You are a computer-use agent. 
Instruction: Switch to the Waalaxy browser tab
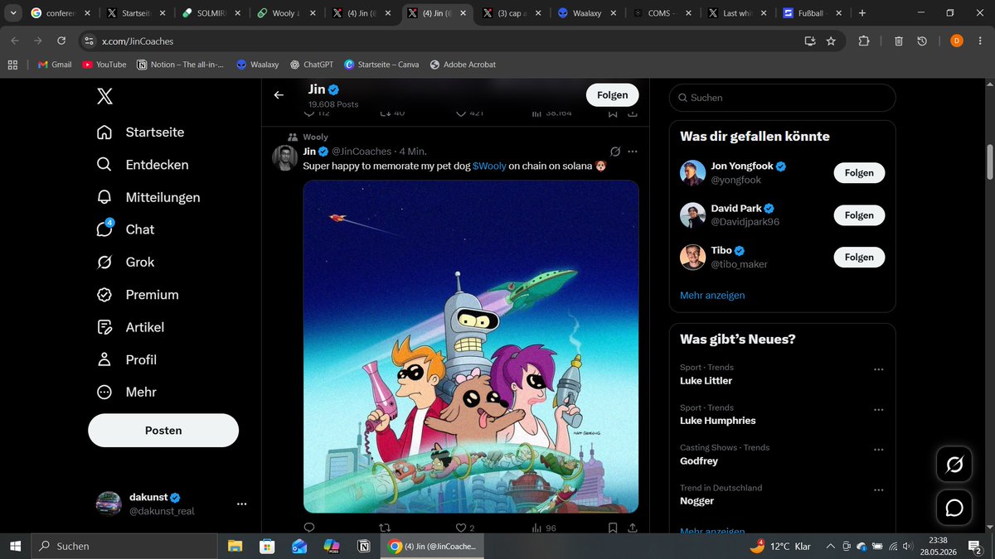[587, 13]
